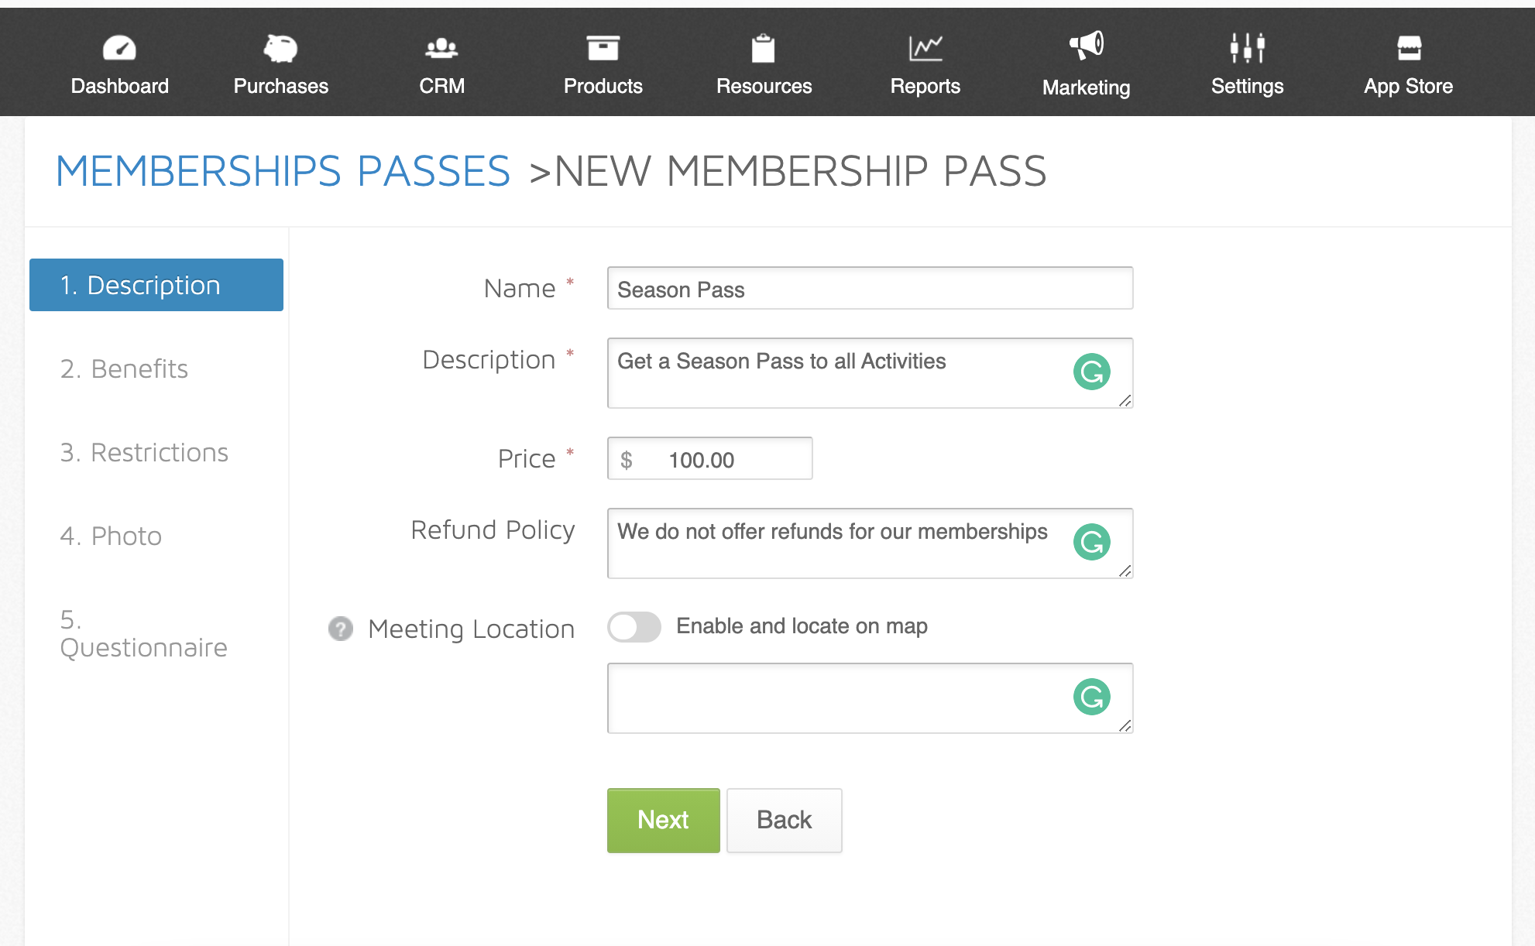Open the App Store icon
The image size is (1535, 946).
[x=1409, y=48]
